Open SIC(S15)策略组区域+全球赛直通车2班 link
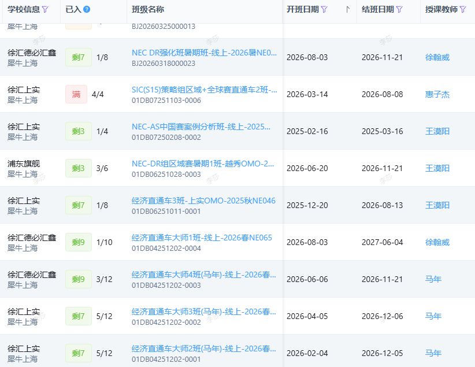 click(204, 90)
